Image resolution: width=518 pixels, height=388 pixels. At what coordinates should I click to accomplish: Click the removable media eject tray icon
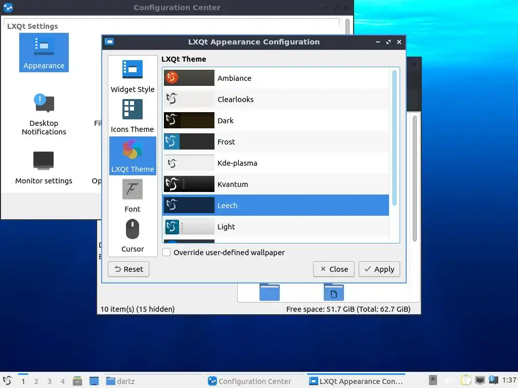click(433, 380)
